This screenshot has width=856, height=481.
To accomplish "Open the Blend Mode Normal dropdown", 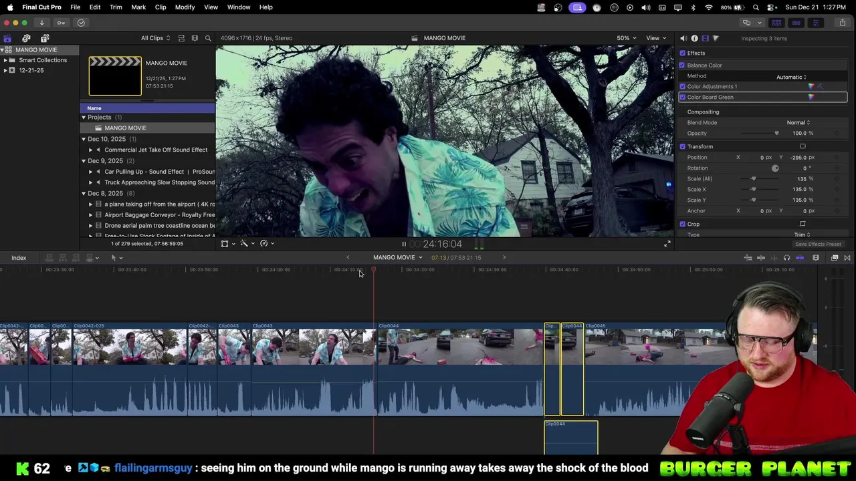I will coord(798,123).
